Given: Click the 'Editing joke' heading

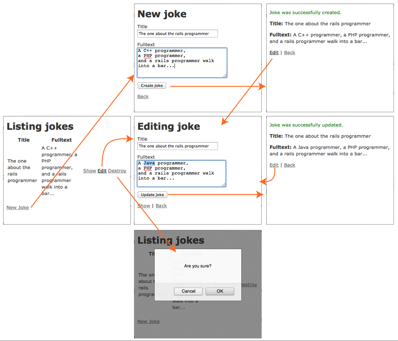Looking at the screenshot, I should (169, 127).
